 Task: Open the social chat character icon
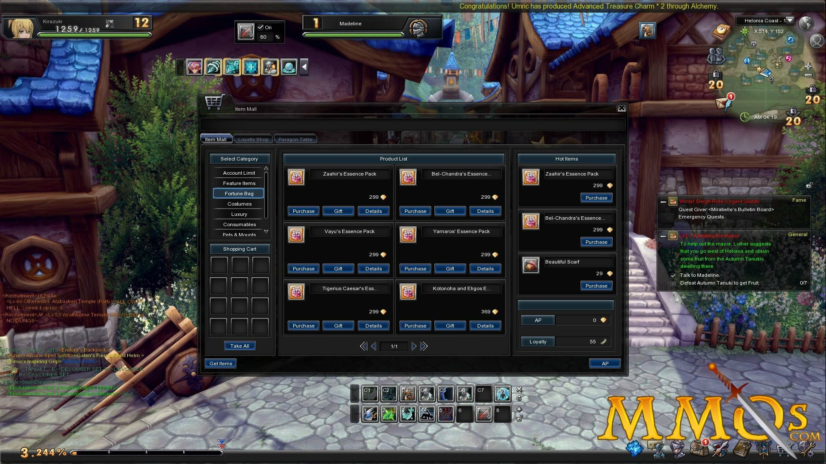tap(656, 449)
